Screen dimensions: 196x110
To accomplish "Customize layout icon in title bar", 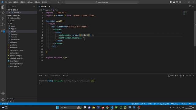I will tap(180, 2).
